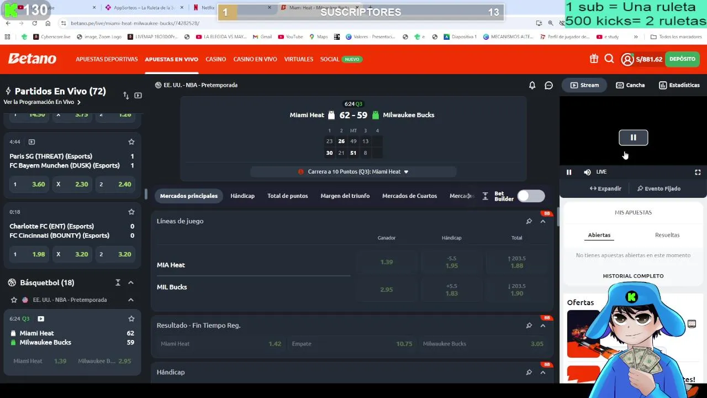
Task: Open the Casino menu item
Action: pyautogui.click(x=216, y=59)
